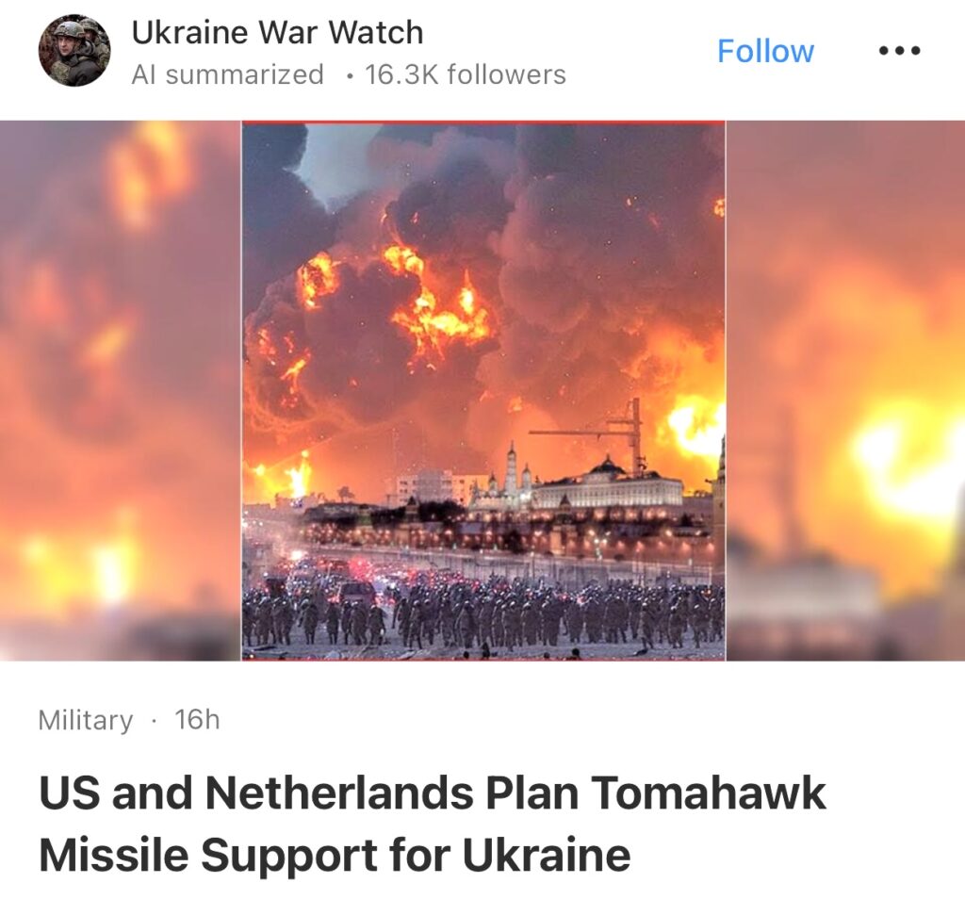Open the Ukraine War Watch profile avatar
The width and height of the screenshot is (965, 899).
pyautogui.click(x=74, y=51)
